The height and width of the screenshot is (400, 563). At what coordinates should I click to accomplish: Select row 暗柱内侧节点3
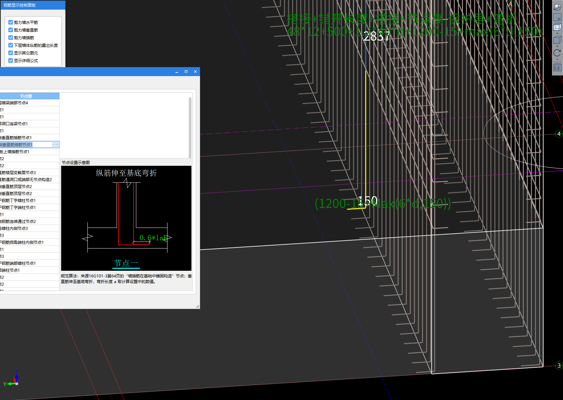pyautogui.click(x=30, y=229)
